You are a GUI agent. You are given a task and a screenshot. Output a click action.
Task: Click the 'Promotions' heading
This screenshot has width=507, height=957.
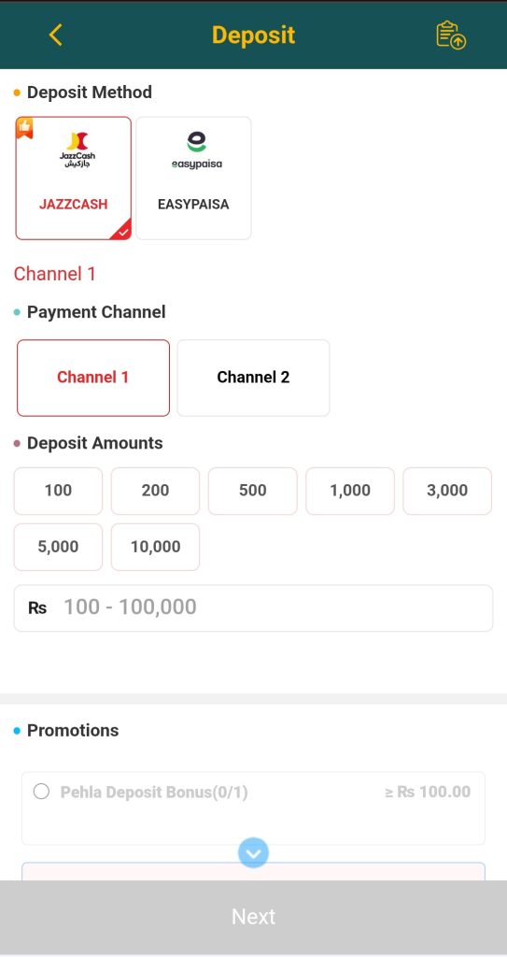73,730
